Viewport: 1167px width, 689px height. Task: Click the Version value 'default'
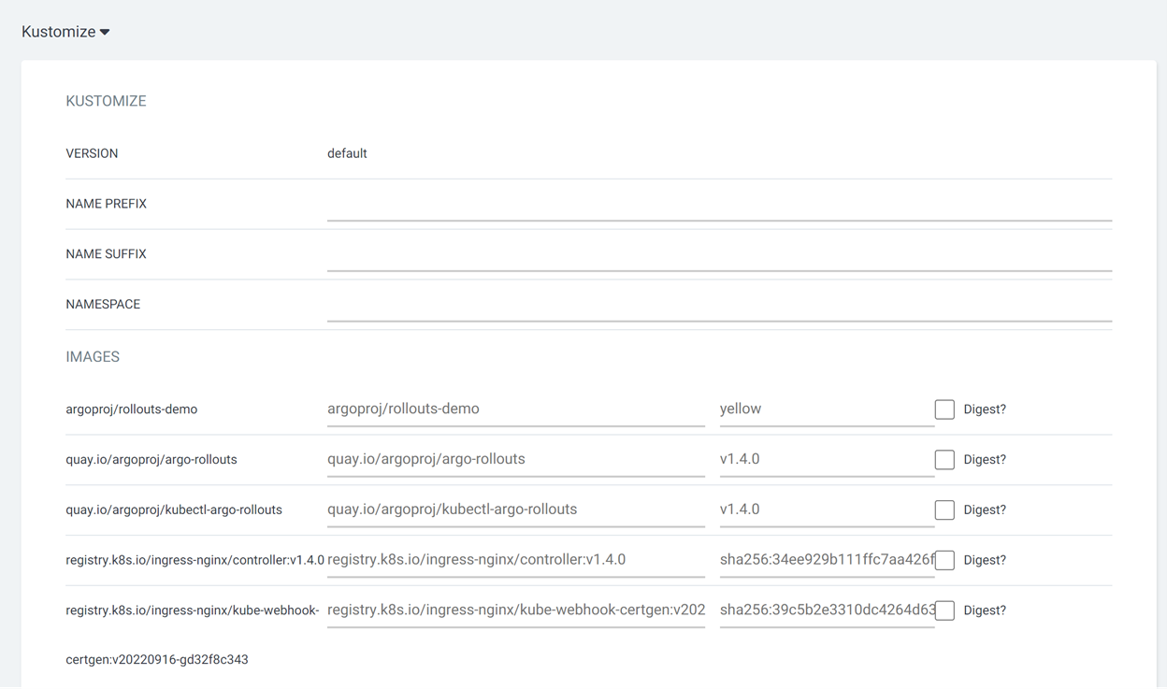tap(347, 153)
